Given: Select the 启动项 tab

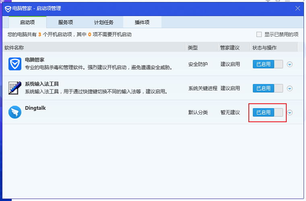Looking at the screenshot, I should [27, 22].
